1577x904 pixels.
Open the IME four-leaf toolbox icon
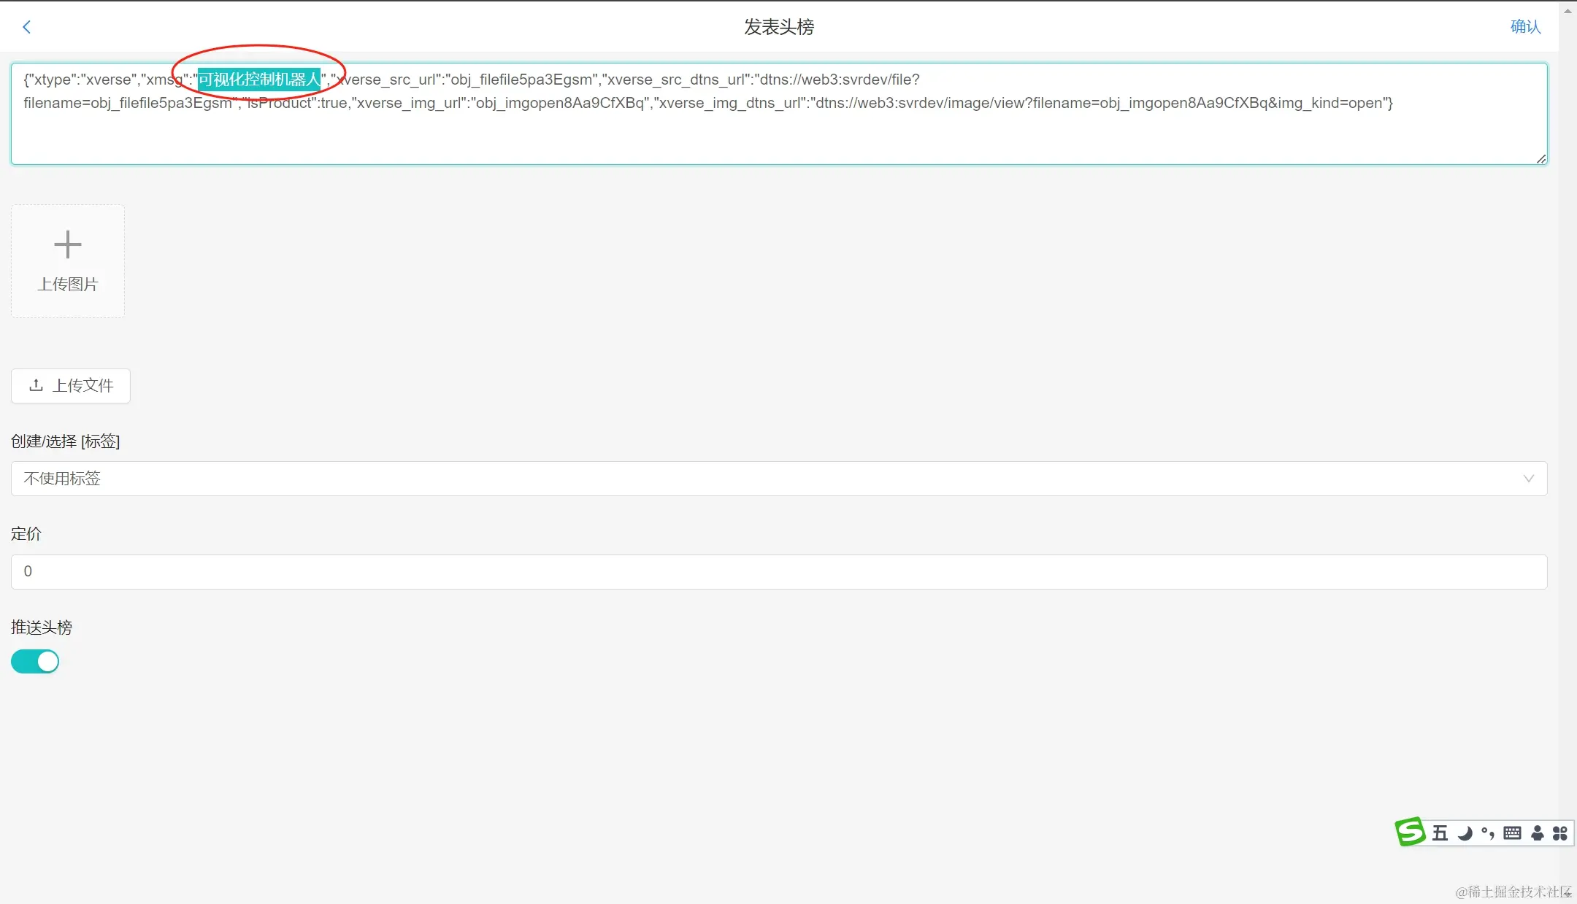[x=1560, y=833]
